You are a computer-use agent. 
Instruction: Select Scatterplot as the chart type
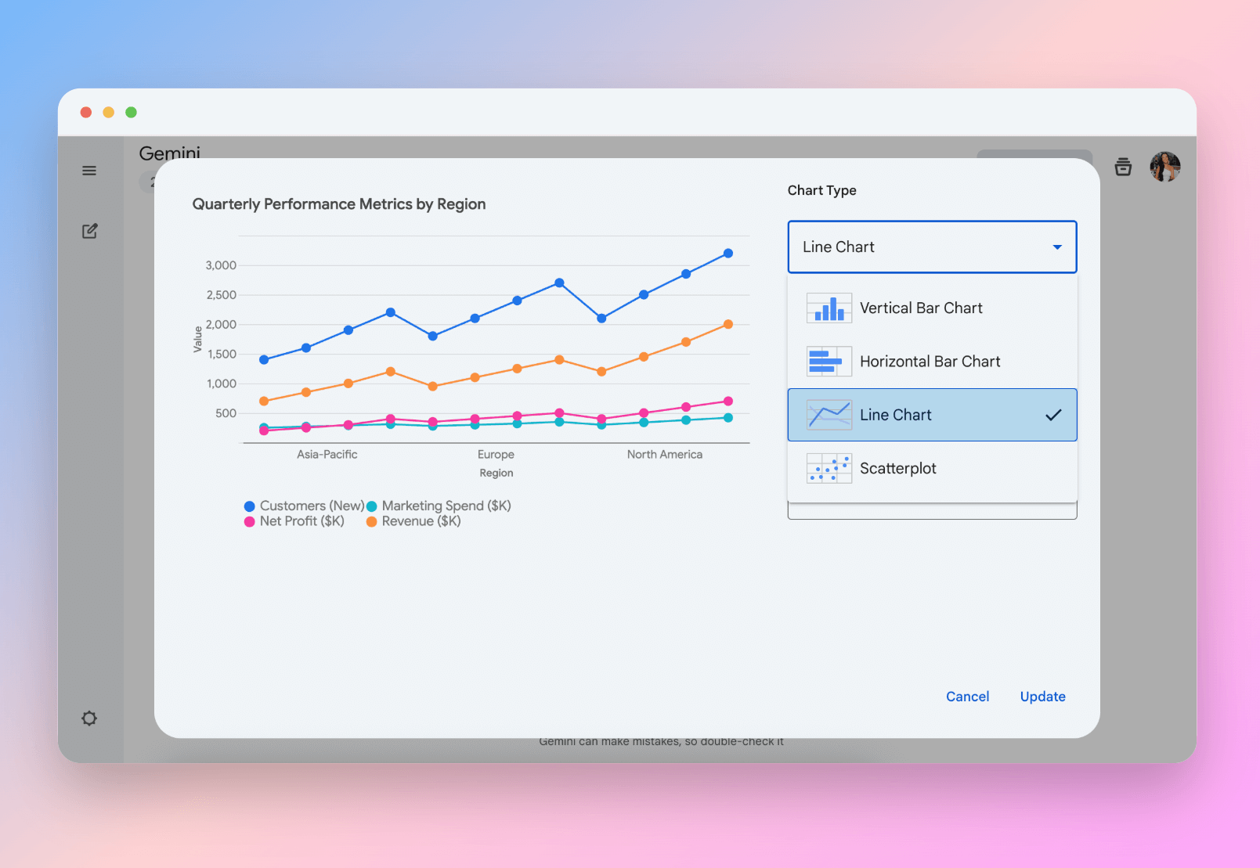click(x=898, y=468)
